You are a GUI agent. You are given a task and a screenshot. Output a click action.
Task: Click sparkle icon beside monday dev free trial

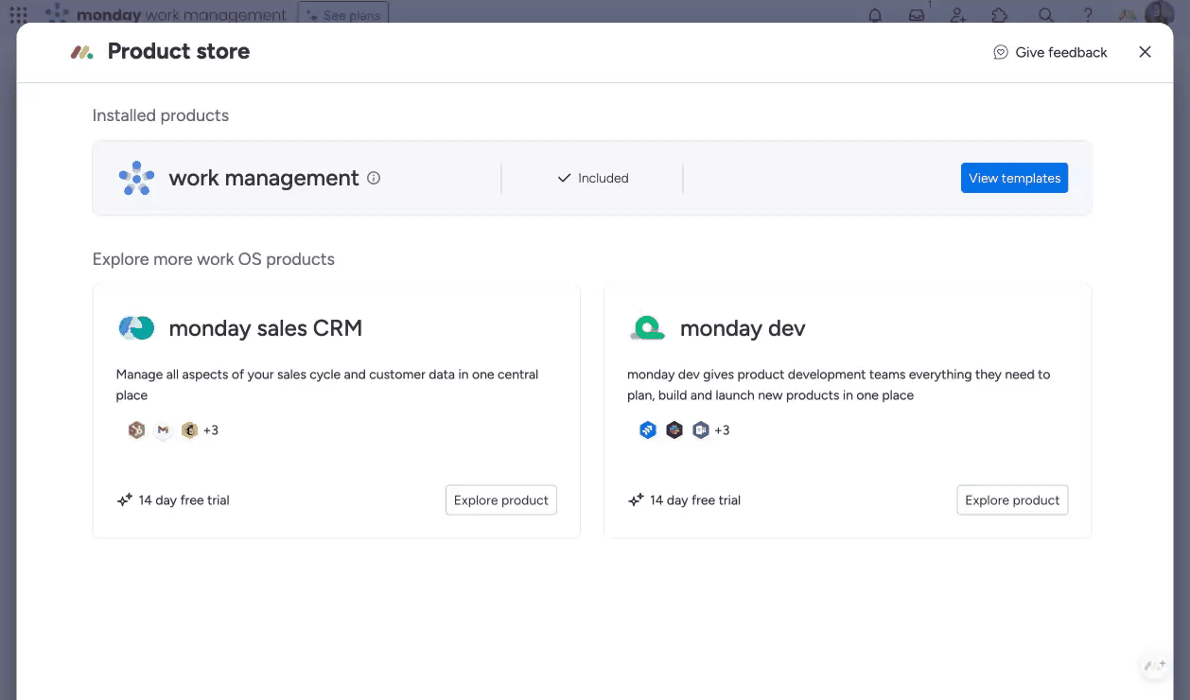coord(636,500)
